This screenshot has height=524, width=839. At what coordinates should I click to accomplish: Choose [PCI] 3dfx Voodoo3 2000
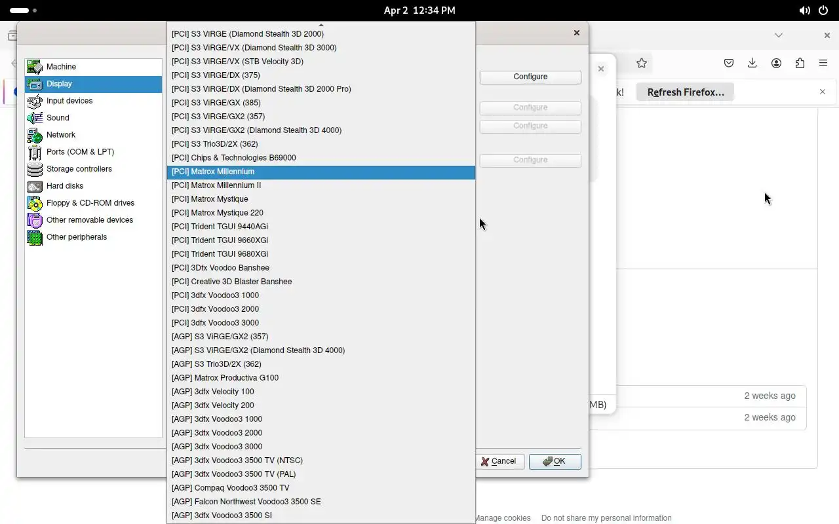(321, 309)
